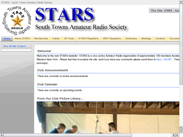Open the Documents tab
183x137 pixels.
173,38
